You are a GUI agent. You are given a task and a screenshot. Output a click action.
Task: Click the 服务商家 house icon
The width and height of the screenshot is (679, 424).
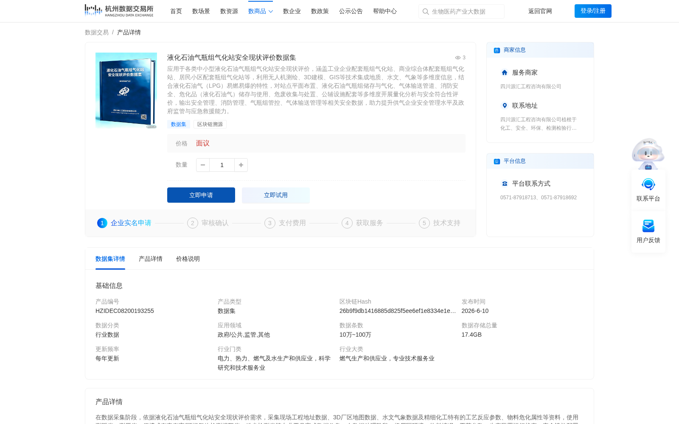505,73
